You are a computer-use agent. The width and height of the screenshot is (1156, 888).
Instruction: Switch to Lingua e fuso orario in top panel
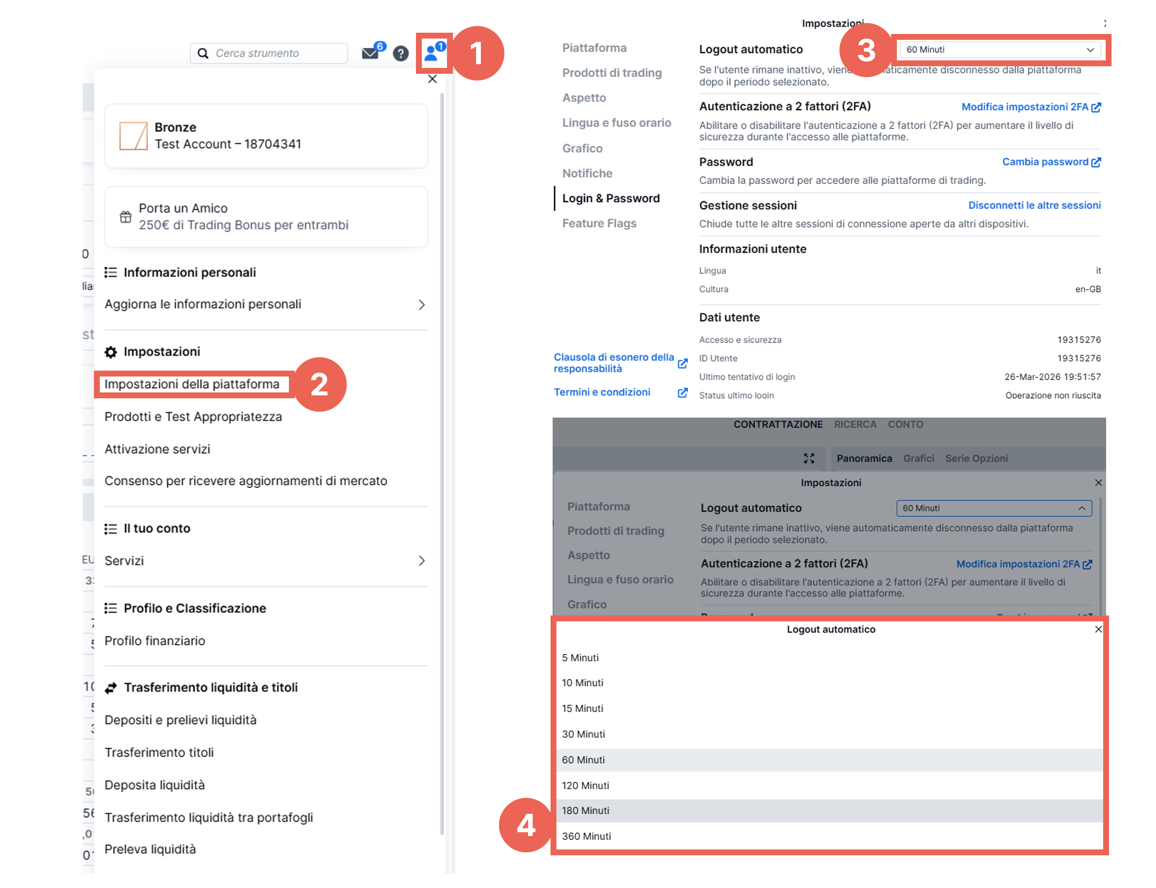[616, 122]
